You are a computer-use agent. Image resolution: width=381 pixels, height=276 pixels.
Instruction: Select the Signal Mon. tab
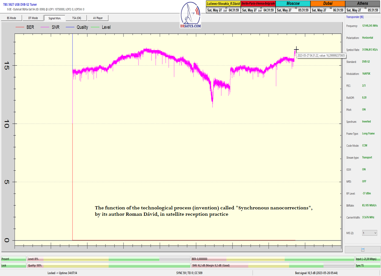click(x=55, y=18)
